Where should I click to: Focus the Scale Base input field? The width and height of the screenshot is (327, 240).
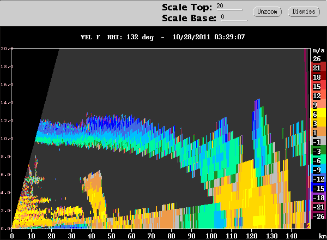234,17
